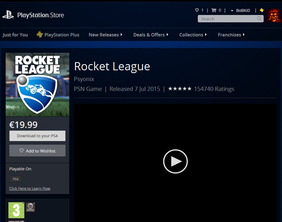This screenshot has height=222, width=282.
Task: Click the Playable On: label
Action: pos(21,169)
